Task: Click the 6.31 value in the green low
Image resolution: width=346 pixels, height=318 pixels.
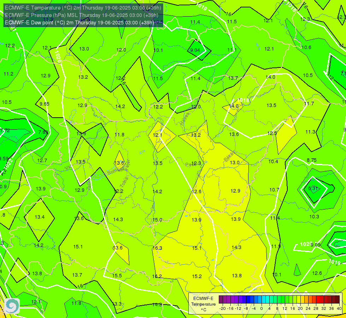Action: [313, 188]
